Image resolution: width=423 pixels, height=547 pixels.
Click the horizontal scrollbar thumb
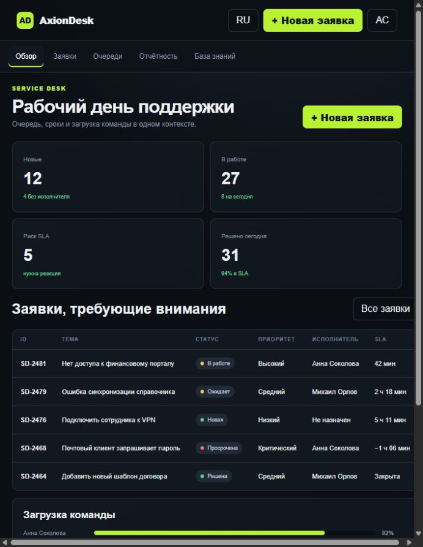205,543
